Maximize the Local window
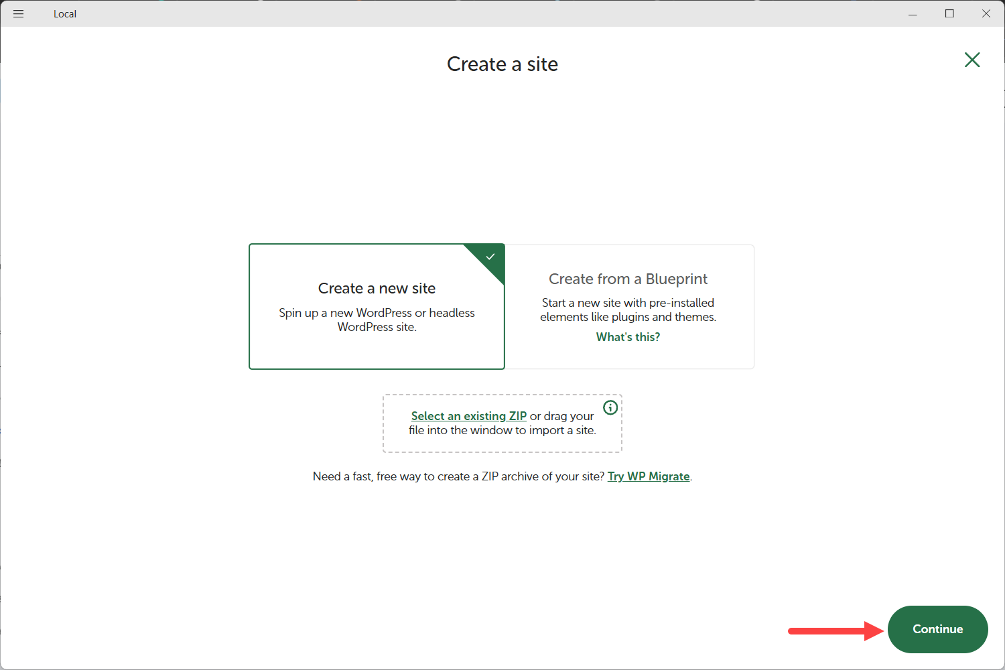This screenshot has height=670, width=1005. point(949,13)
